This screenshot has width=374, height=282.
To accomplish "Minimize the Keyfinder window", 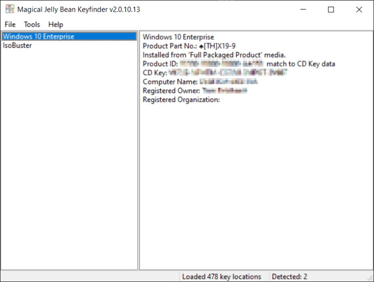I will coord(303,9).
